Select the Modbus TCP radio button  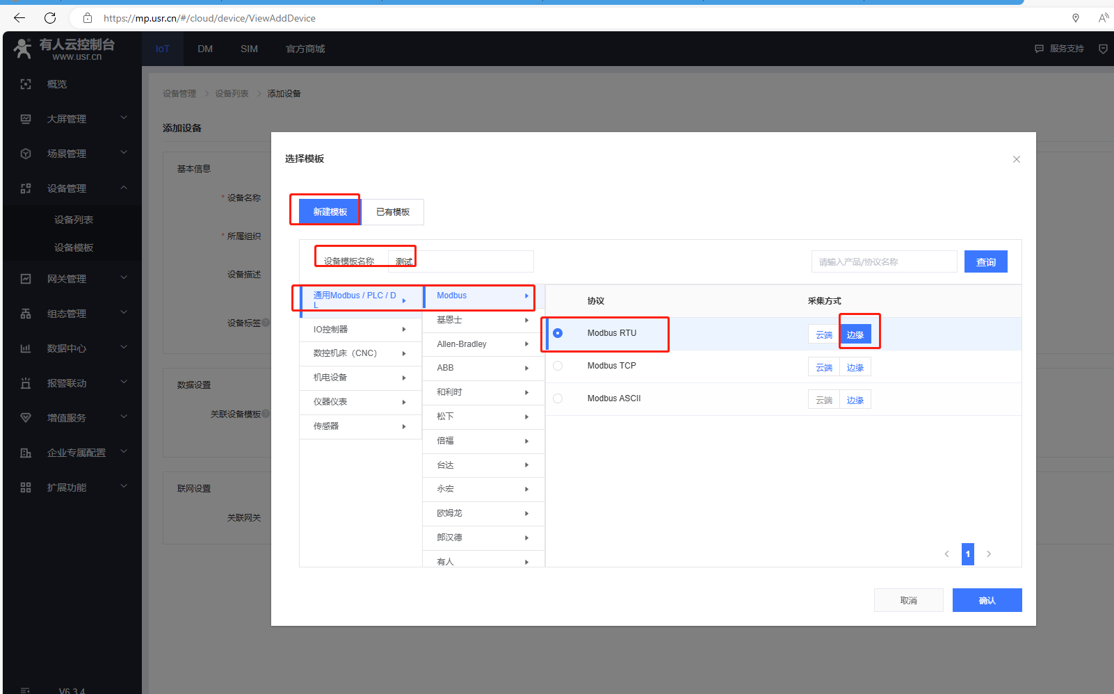point(558,366)
